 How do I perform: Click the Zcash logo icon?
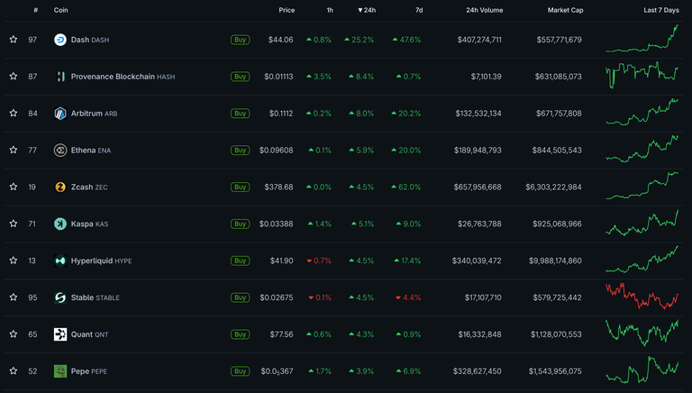60,187
